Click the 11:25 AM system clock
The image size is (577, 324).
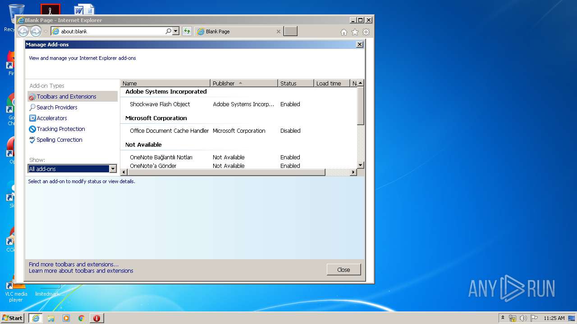coord(554,318)
